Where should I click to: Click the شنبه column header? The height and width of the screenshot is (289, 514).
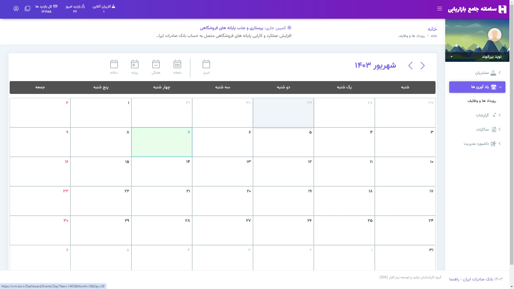[x=405, y=87]
